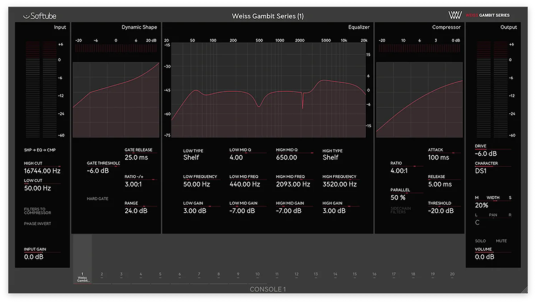
Task: Adjust Gate Release 25.0 ms
Action: (x=141, y=154)
